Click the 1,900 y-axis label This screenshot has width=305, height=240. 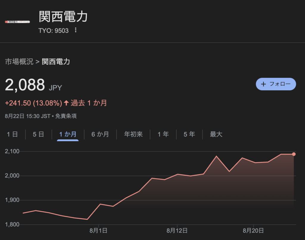(12, 200)
